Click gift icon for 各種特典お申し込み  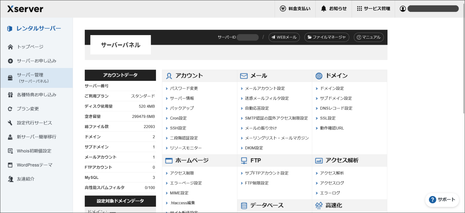coord(10,95)
